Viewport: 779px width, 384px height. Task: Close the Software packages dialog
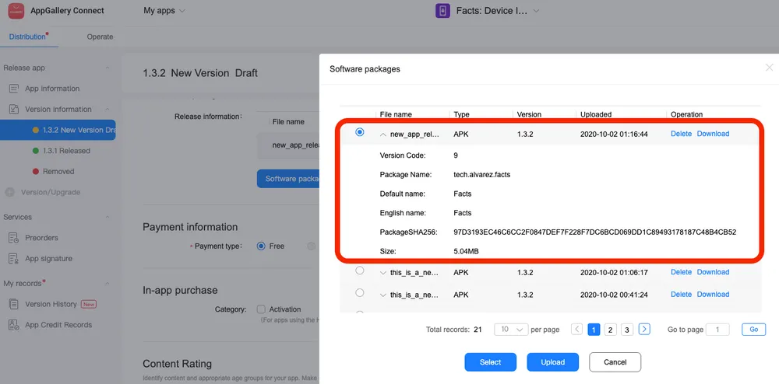769,68
